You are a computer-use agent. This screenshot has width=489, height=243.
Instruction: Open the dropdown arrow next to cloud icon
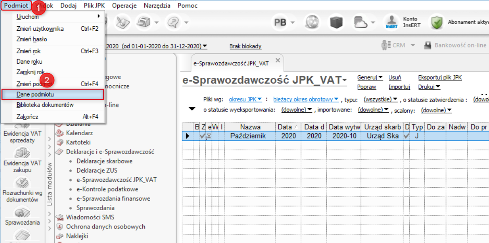[x=373, y=22]
